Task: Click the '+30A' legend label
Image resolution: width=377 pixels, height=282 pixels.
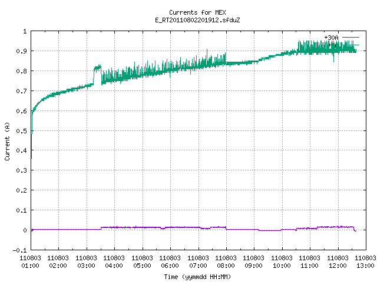Action: [x=331, y=38]
